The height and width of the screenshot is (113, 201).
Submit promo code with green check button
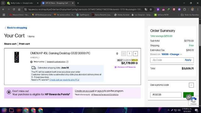click(x=188, y=95)
